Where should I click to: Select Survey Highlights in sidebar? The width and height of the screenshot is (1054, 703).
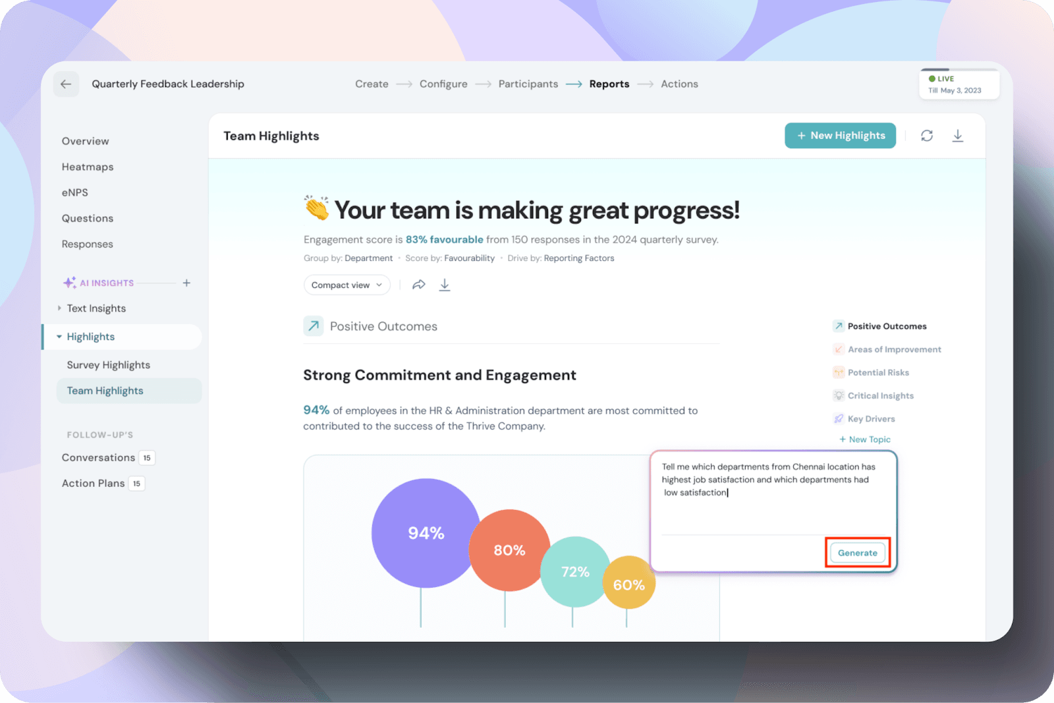(x=109, y=365)
